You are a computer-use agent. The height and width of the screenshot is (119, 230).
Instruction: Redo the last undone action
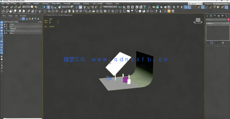pos(7,7)
